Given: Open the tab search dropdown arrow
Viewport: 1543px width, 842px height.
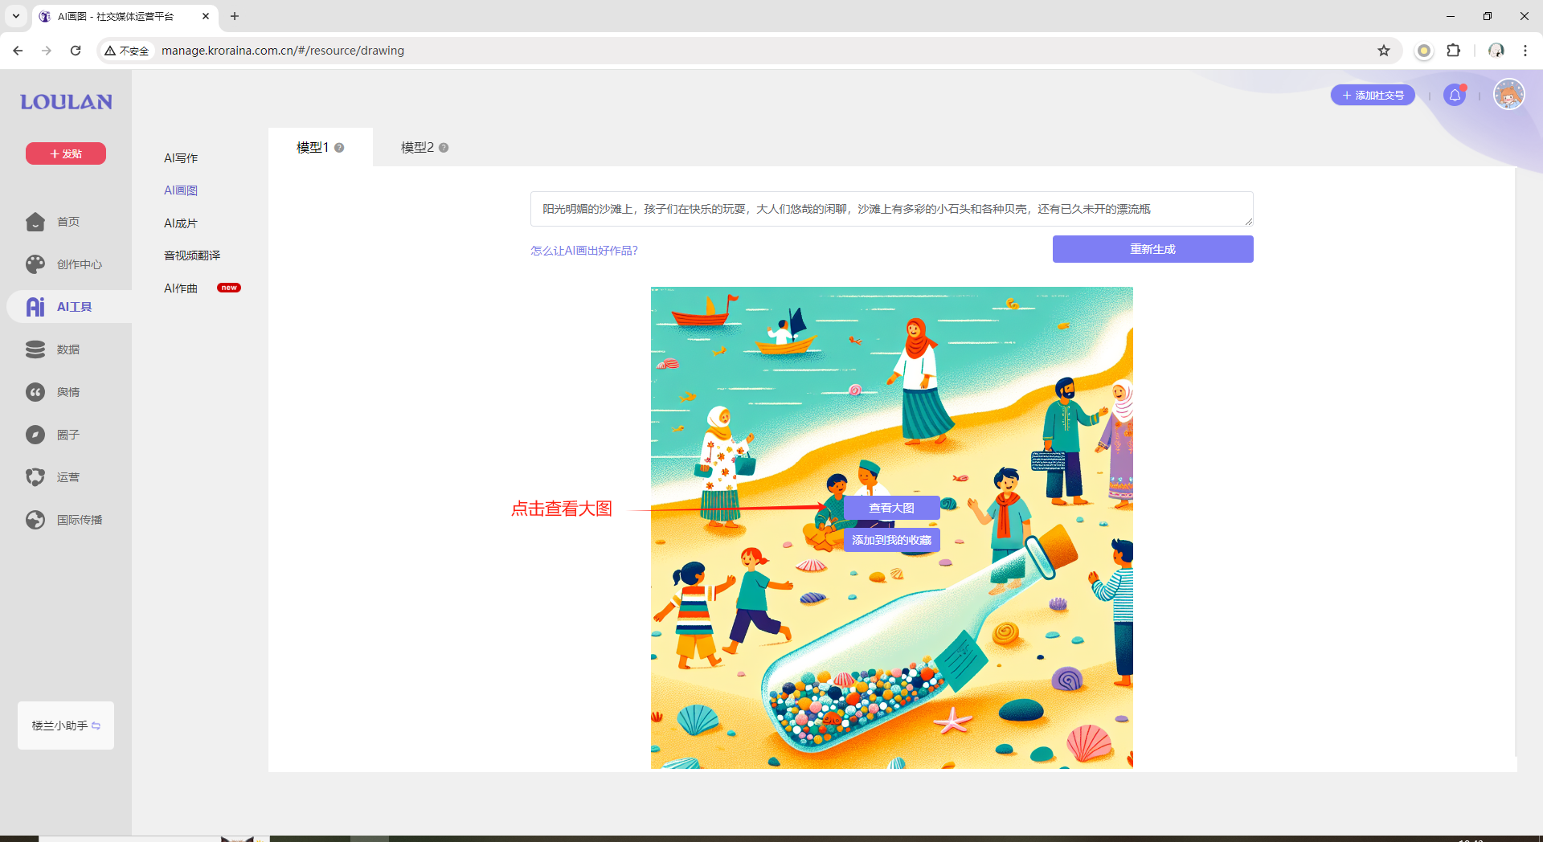Looking at the screenshot, I should click(15, 16).
